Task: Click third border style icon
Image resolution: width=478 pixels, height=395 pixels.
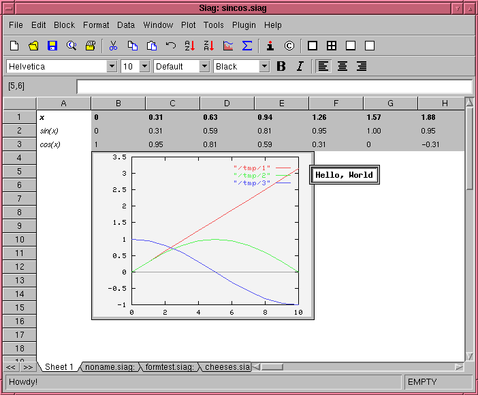Action: 351,46
